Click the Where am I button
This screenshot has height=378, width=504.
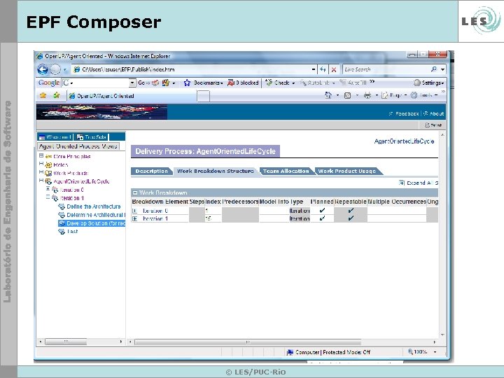click(55, 137)
